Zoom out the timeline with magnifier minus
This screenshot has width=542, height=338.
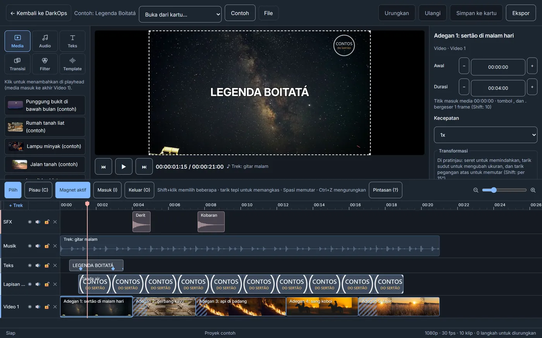[476, 190]
